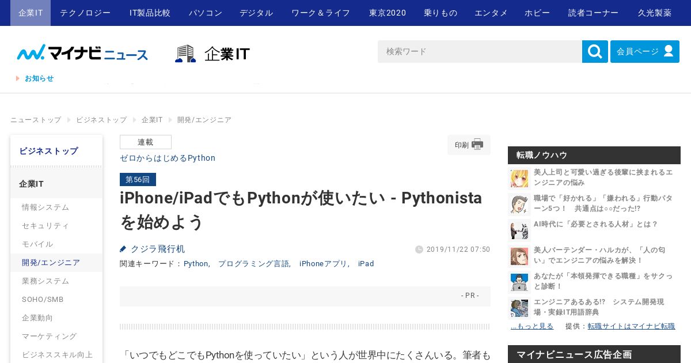The height and width of the screenshot is (363, 691).
Task: Select 開発/エンジニア in sidebar
Action: click(56, 263)
